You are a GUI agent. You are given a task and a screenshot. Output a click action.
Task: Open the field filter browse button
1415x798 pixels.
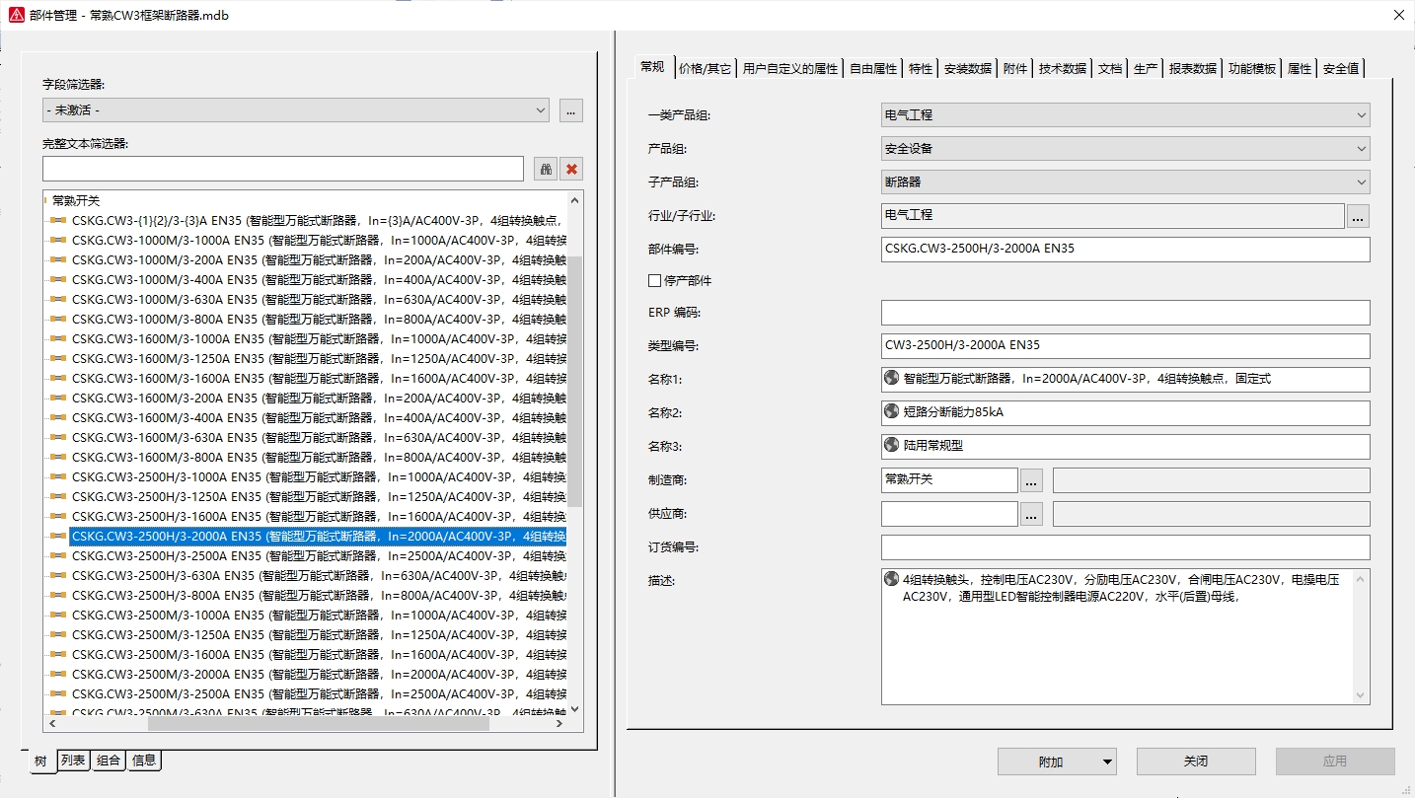[x=571, y=110]
